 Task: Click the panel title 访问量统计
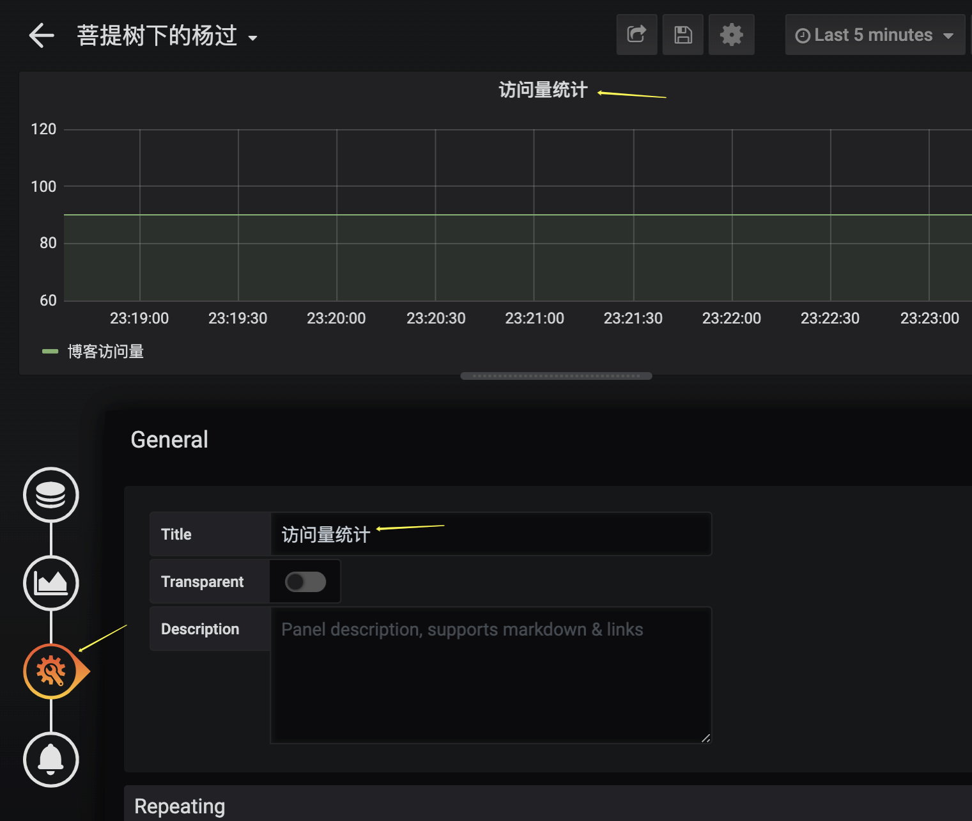(x=543, y=90)
